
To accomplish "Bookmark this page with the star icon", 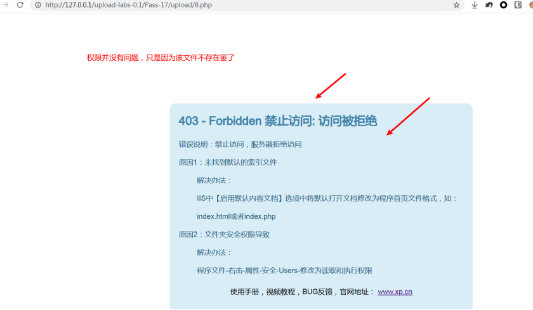I will tap(456, 4).
